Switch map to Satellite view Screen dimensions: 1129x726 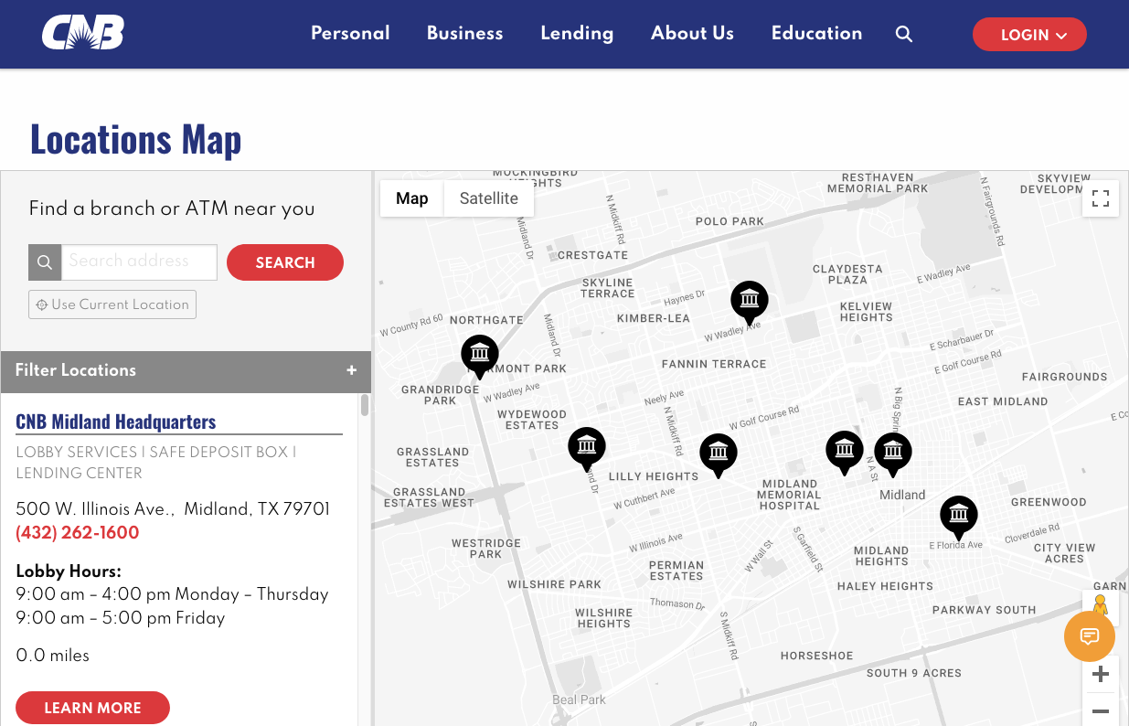pyautogui.click(x=489, y=198)
